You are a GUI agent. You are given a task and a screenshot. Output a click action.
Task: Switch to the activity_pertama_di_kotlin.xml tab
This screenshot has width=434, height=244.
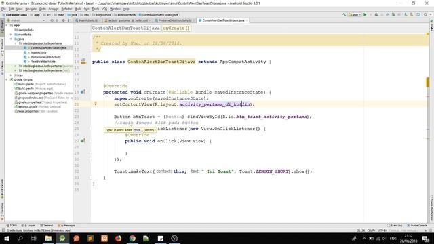point(127,20)
